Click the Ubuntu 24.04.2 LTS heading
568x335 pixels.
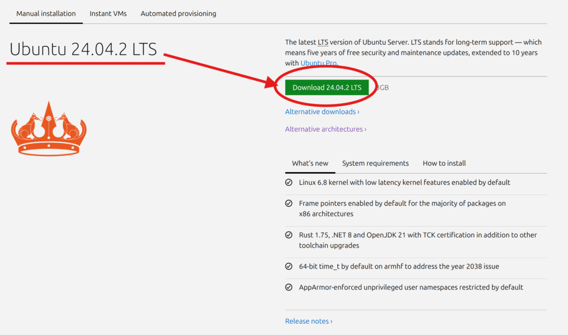point(83,49)
